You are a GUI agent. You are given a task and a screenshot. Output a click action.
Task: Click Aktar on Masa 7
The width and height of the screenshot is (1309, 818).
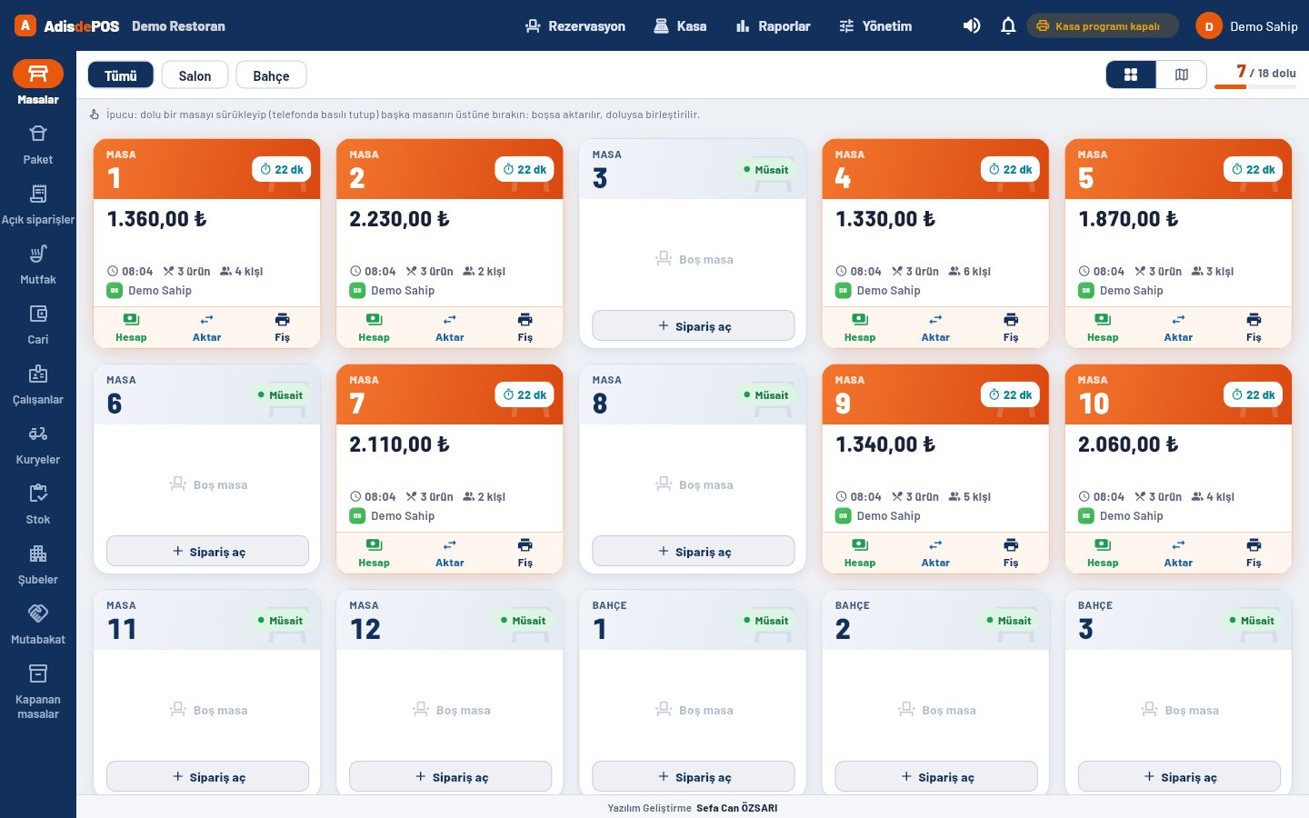[450, 553]
